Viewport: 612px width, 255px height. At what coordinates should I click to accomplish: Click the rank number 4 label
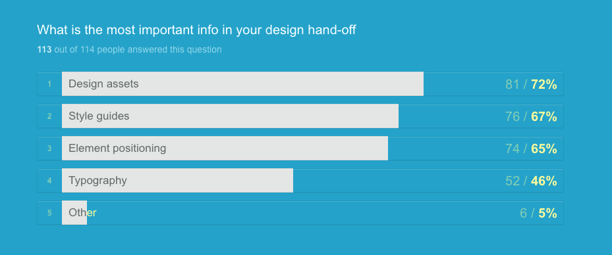click(x=49, y=181)
